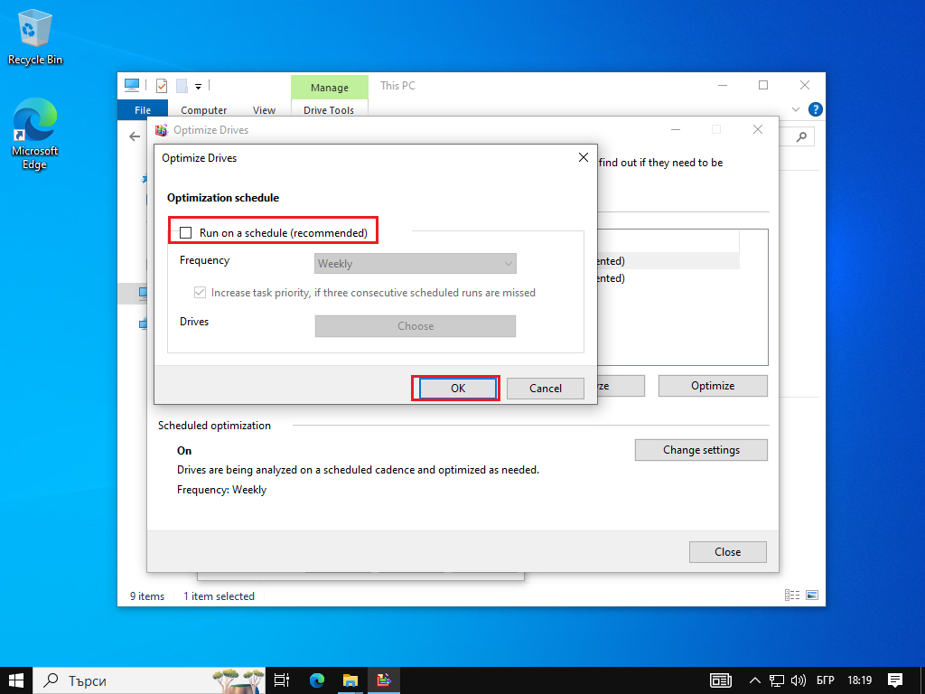Open the Frequency dropdown set to Weekly

pos(416,264)
